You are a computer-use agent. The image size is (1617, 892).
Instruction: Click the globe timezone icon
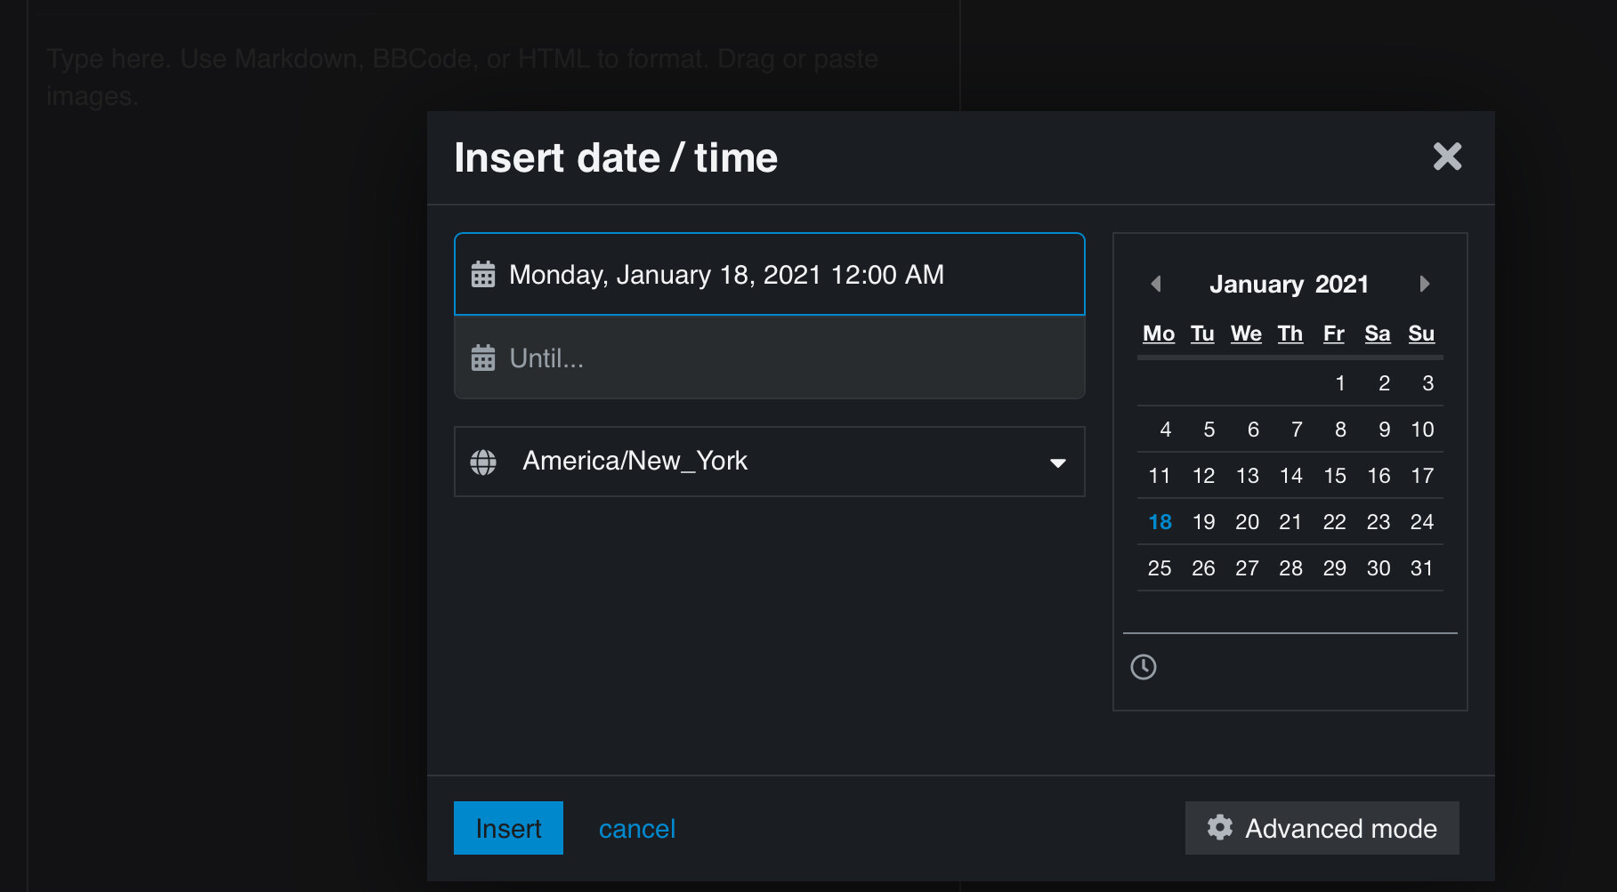tap(483, 462)
